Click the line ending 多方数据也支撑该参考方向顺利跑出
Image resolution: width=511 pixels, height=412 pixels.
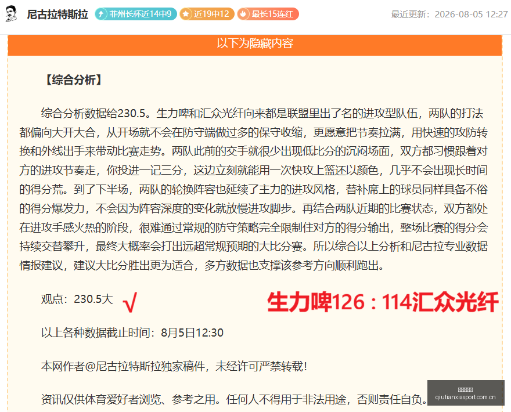pyautogui.click(x=201, y=265)
